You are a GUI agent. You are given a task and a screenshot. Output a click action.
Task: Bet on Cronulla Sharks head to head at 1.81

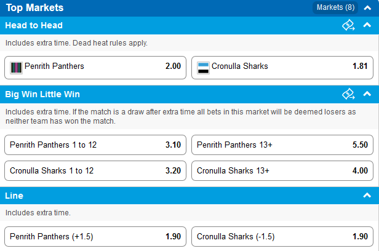click(x=282, y=67)
